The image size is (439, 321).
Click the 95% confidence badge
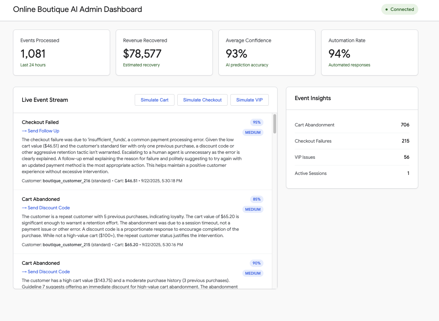coord(257,123)
